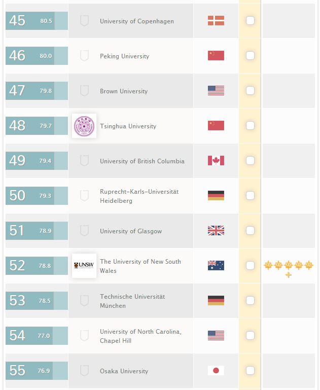Screen dimensions: 320x390
Task: Click the Denmark flag icon
Action: (x=216, y=21)
